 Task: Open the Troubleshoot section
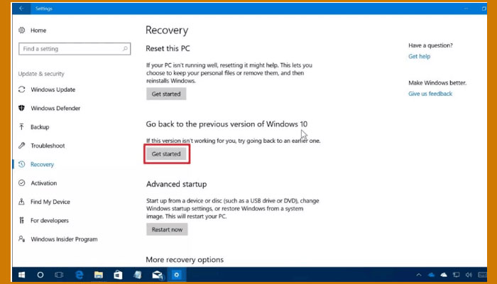coord(47,146)
